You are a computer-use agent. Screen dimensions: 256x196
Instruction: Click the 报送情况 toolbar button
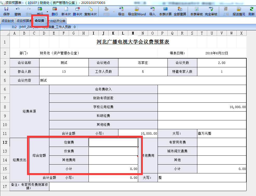coord(239,11)
